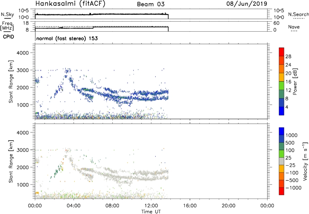This screenshot has height=214, width=309.
Task: Click the '20:00' time axis label
Action: click(x=229, y=206)
